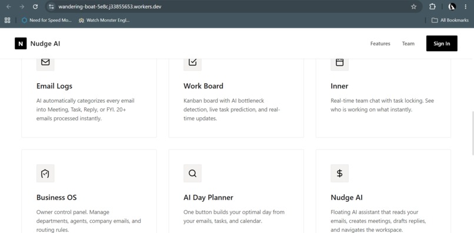The image size is (474, 233).
Task: Click the Inner heading
Action: (339, 86)
